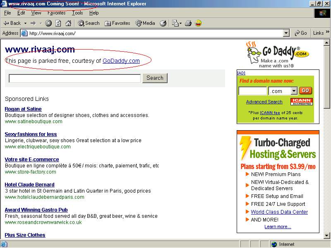Viewport: 331px width, 248px height.
Task: Click the Windows logo throbber icon
Action: pos(322,13)
